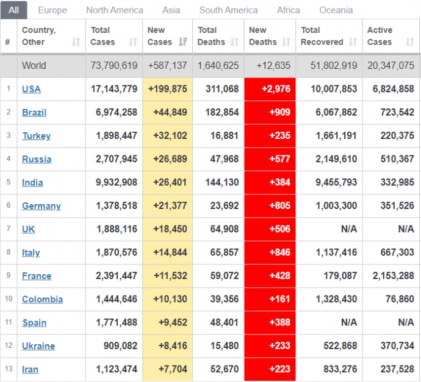This screenshot has width=421, height=382.
Task: Select the All tab
Action: (13, 10)
